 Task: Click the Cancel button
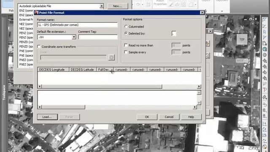[x=169, y=117]
